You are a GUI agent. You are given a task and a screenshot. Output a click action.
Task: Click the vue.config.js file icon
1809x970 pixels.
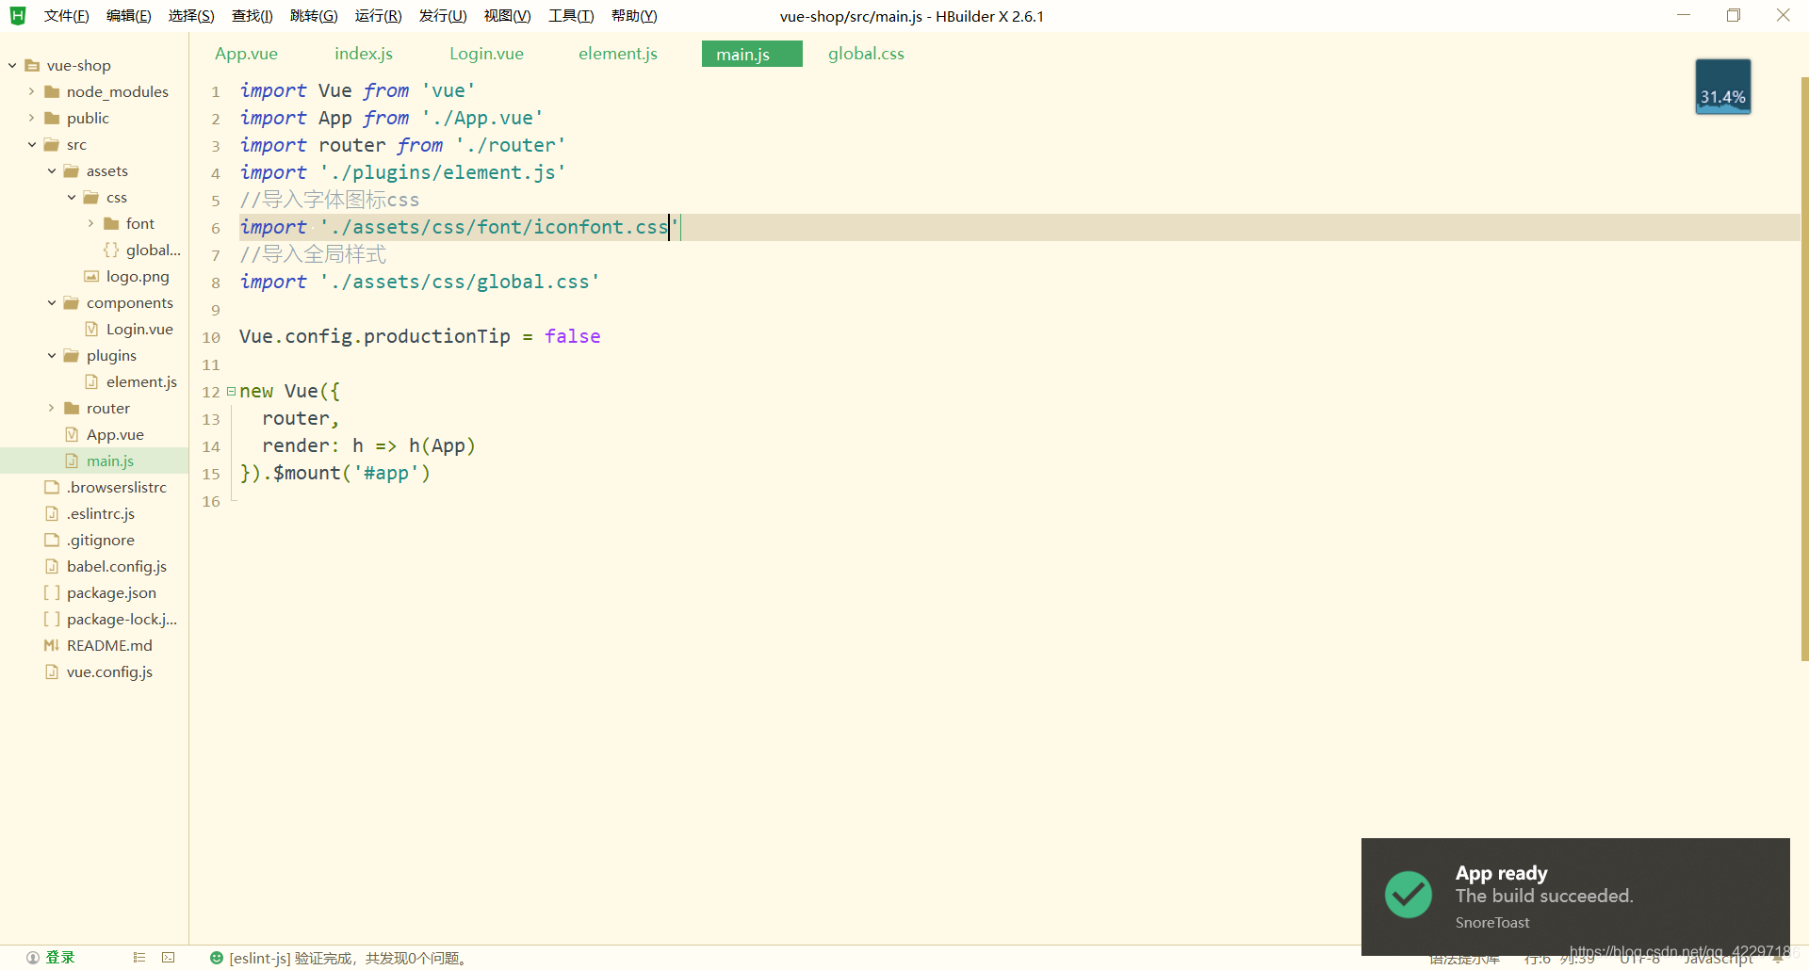(x=52, y=671)
